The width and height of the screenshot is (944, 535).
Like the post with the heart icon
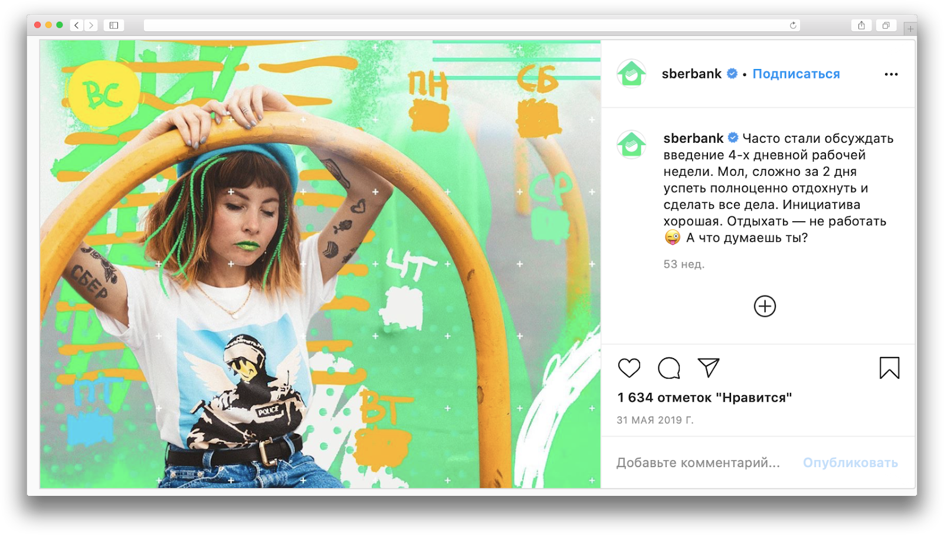point(629,368)
